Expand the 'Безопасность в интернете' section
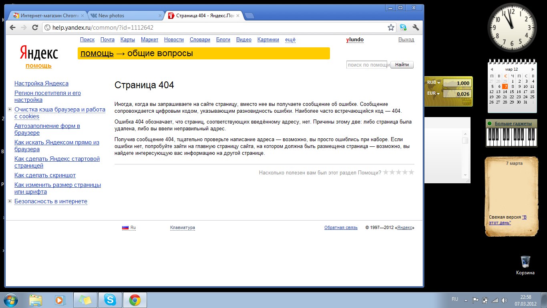Viewport: 547px width, 308px height. click(x=10, y=201)
